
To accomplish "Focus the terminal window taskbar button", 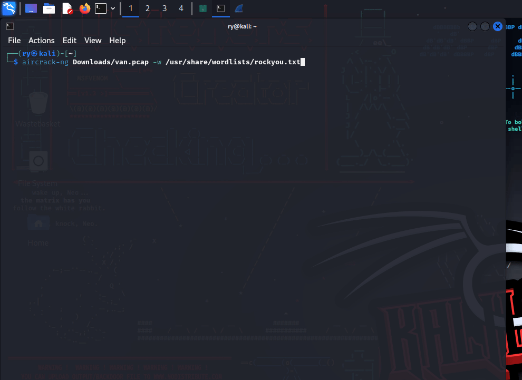I will click(221, 8).
